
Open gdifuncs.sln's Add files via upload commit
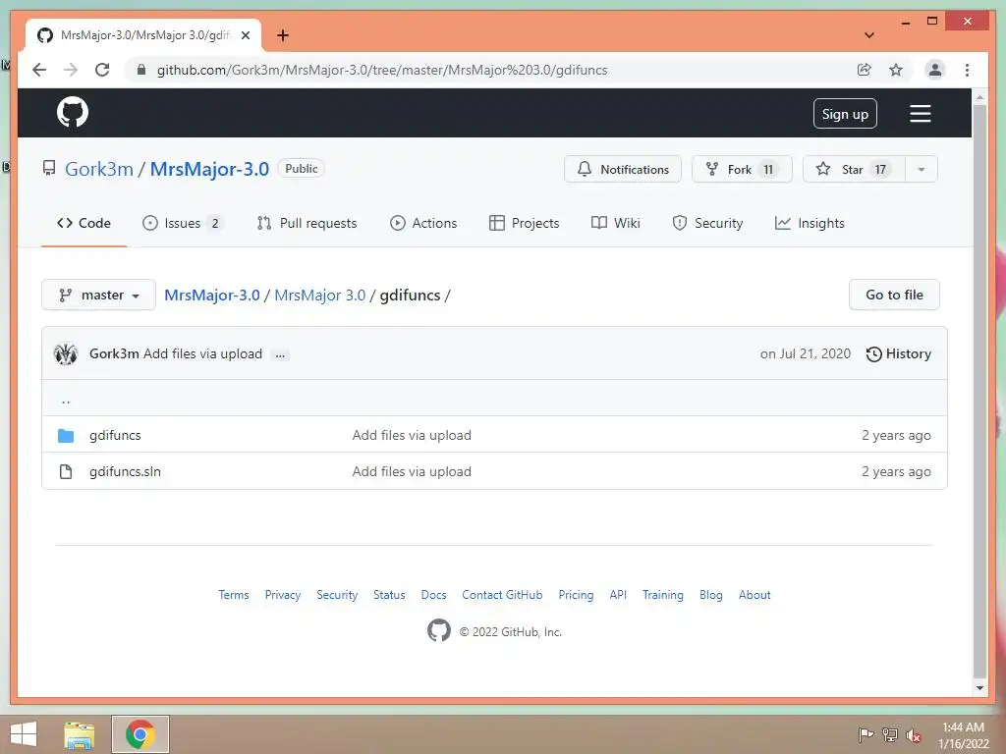[412, 471]
